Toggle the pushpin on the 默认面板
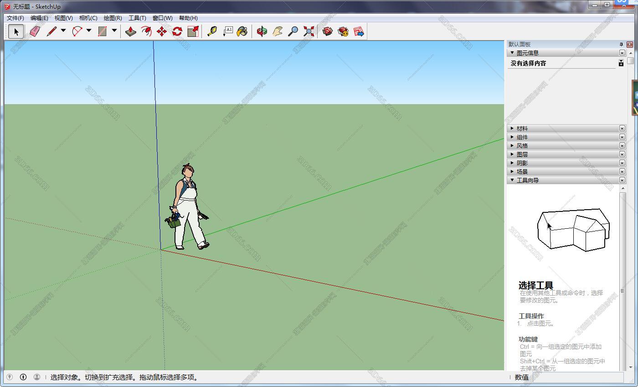The width and height of the screenshot is (638, 387). [x=621, y=44]
